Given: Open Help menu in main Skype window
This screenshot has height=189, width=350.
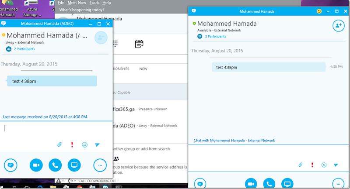Looking at the screenshot, I should (107, 3).
